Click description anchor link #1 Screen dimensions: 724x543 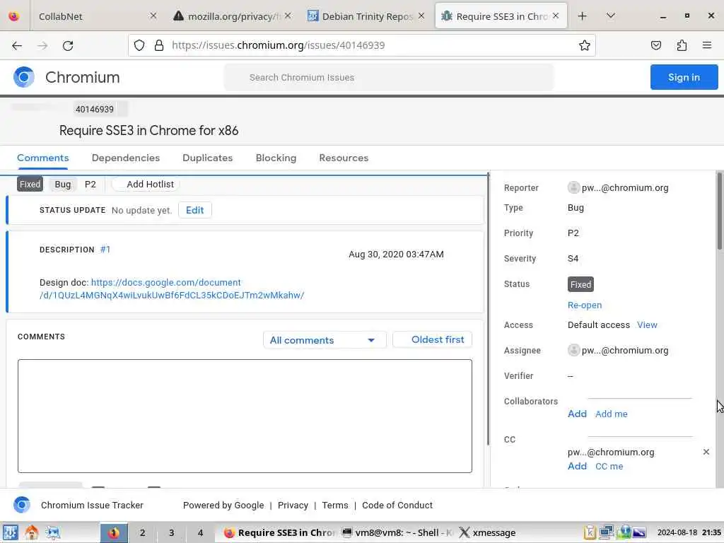click(105, 250)
